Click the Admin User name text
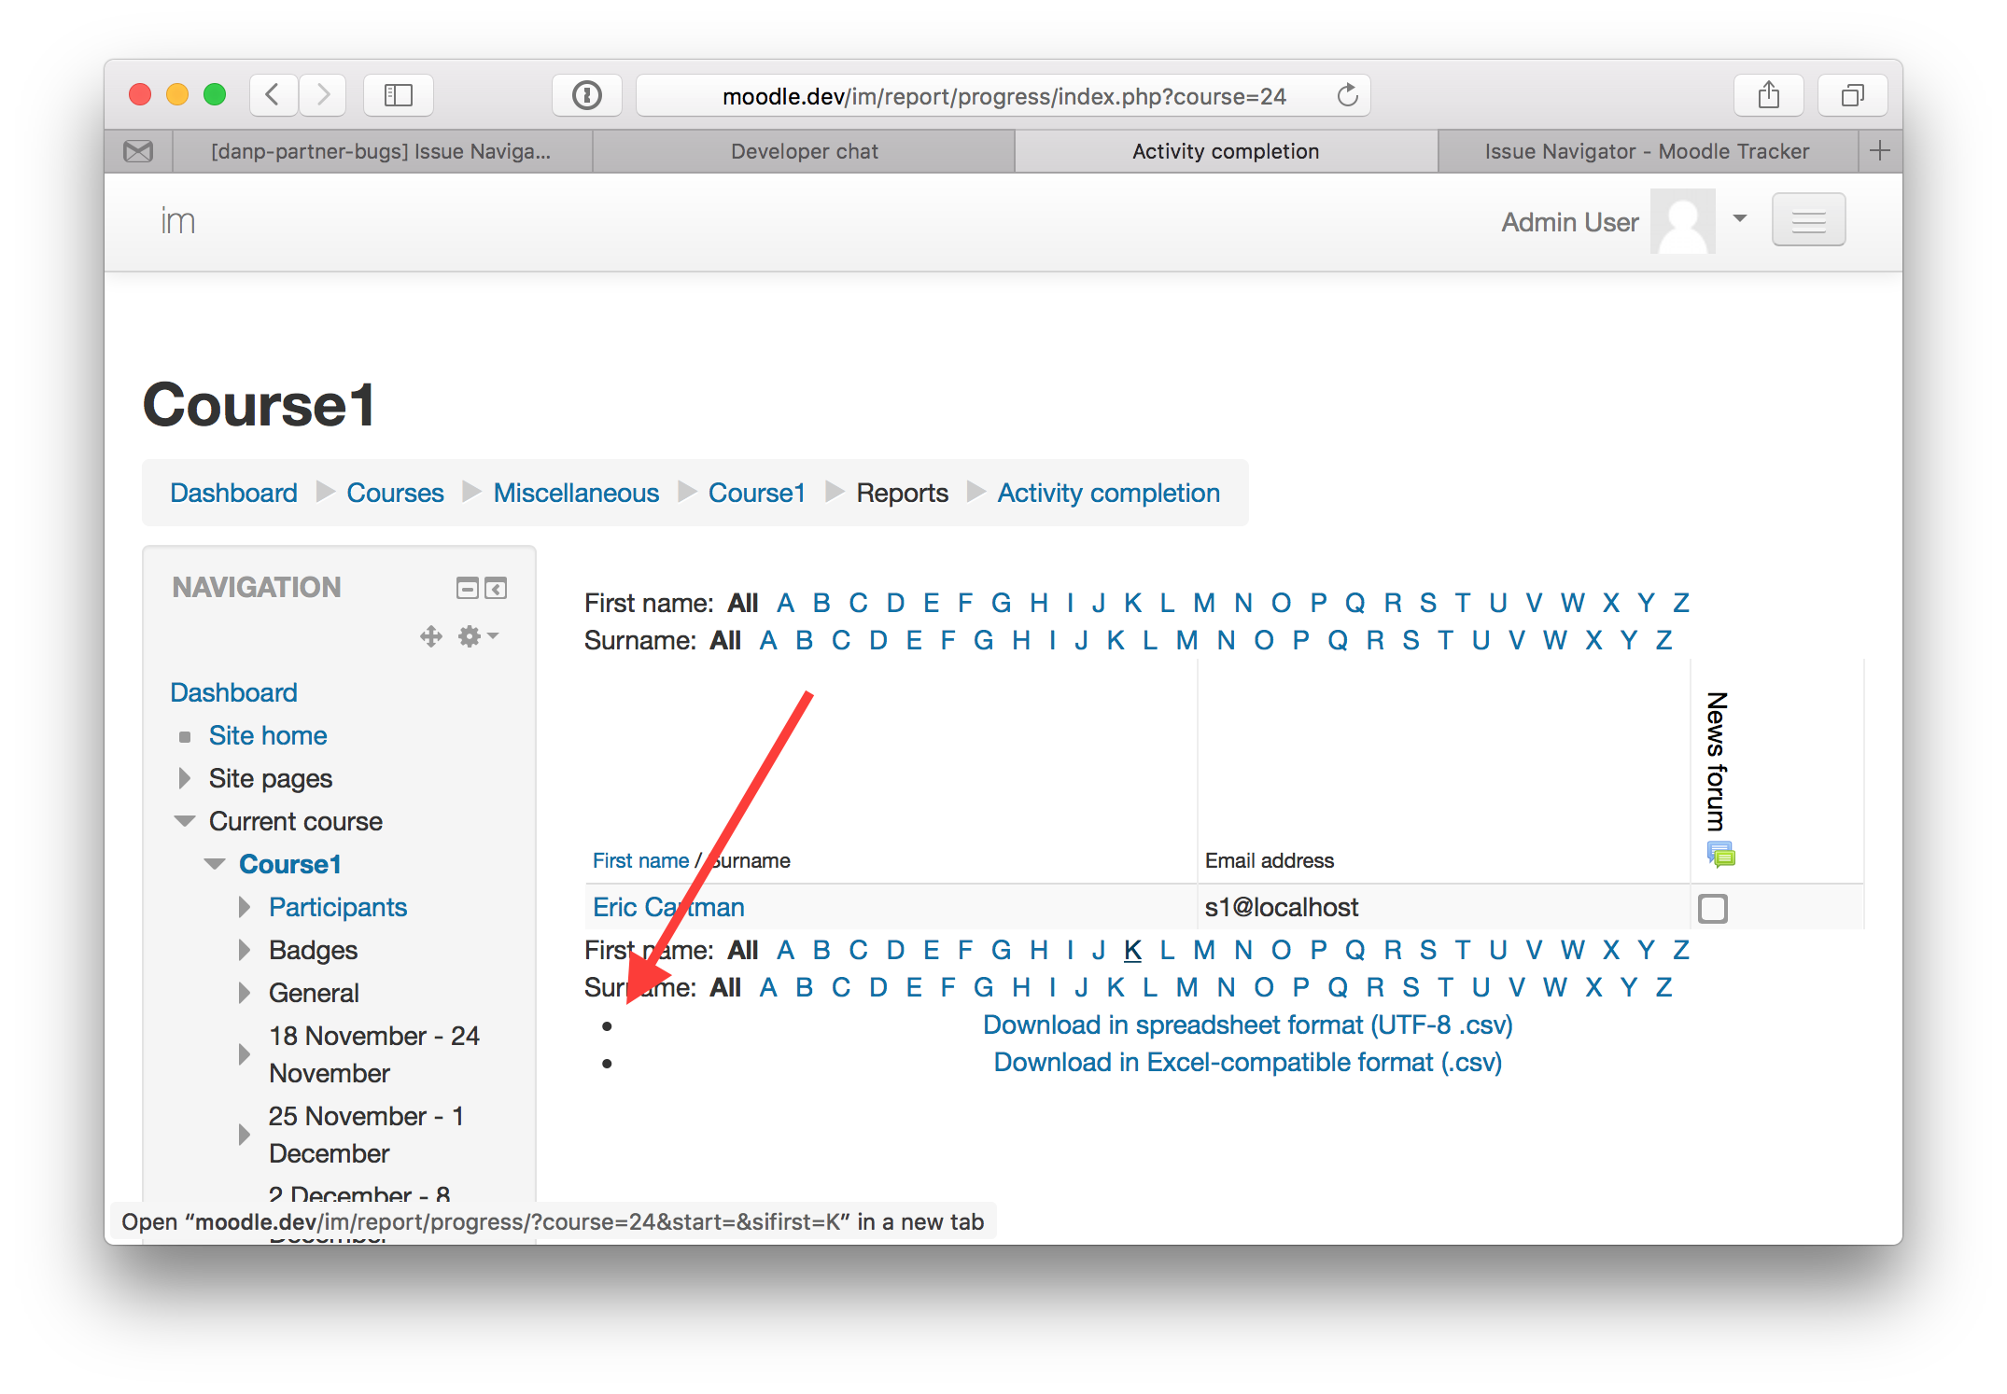This screenshot has width=2007, height=1394. (1570, 222)
